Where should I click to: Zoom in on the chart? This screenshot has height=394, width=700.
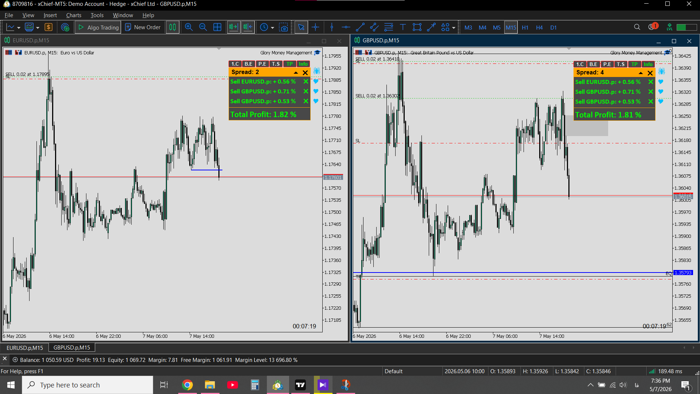click(x=188, y=27)
